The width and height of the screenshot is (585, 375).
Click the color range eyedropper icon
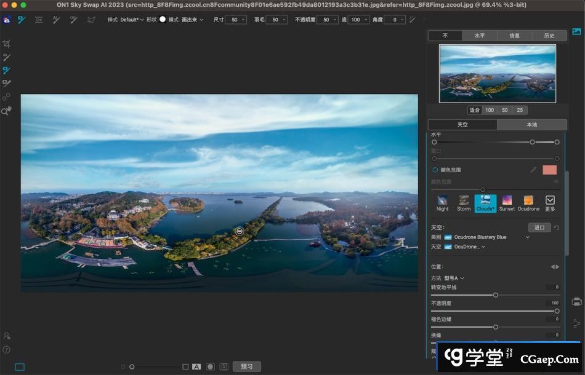pyautogui.click(x=533, y=170)
